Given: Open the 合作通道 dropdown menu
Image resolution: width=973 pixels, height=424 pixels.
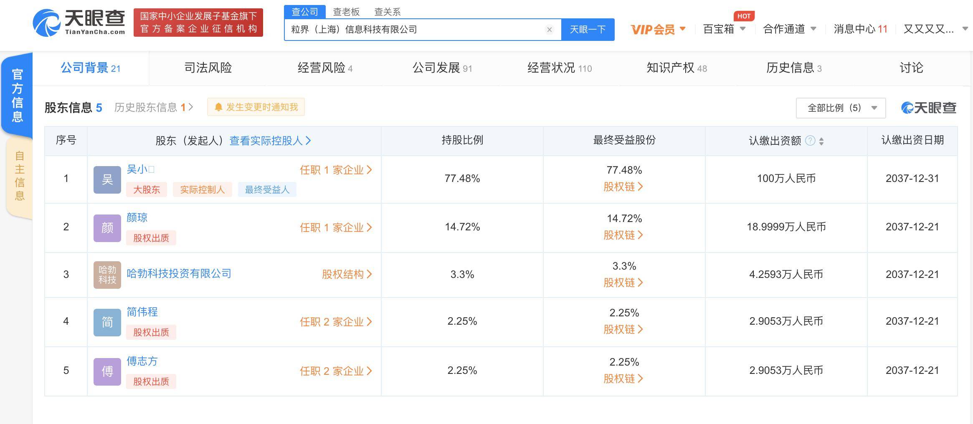Looking at the screenshot, I should pyautogui.click(x=789, y=29).
